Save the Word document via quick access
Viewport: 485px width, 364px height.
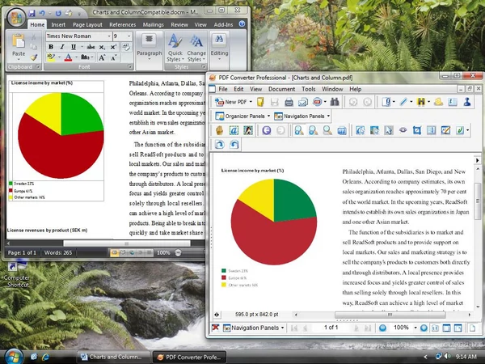[x=32, y=13]
